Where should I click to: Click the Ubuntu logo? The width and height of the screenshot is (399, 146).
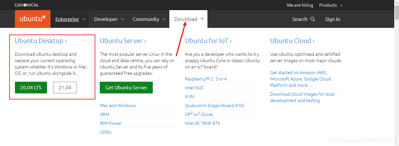(33, 19)
